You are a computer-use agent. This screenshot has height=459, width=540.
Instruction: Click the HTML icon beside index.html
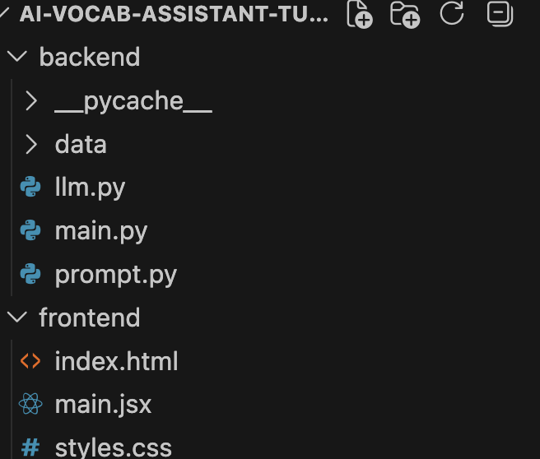30,361
